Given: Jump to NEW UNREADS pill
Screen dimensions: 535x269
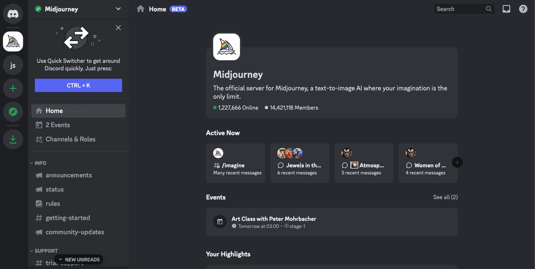Looking at the screenshot, I should (x=79, y=260).
